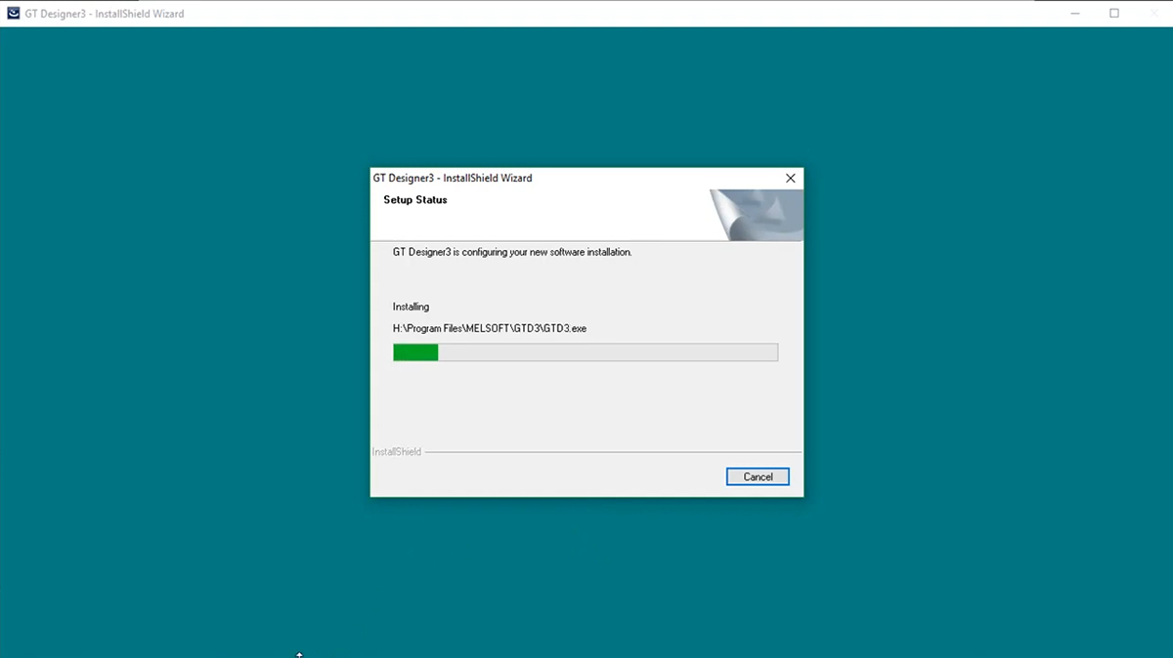Viewport: 1173px width, 658px height.
Task: Click the outer window title text
Action: coord(106,14)
